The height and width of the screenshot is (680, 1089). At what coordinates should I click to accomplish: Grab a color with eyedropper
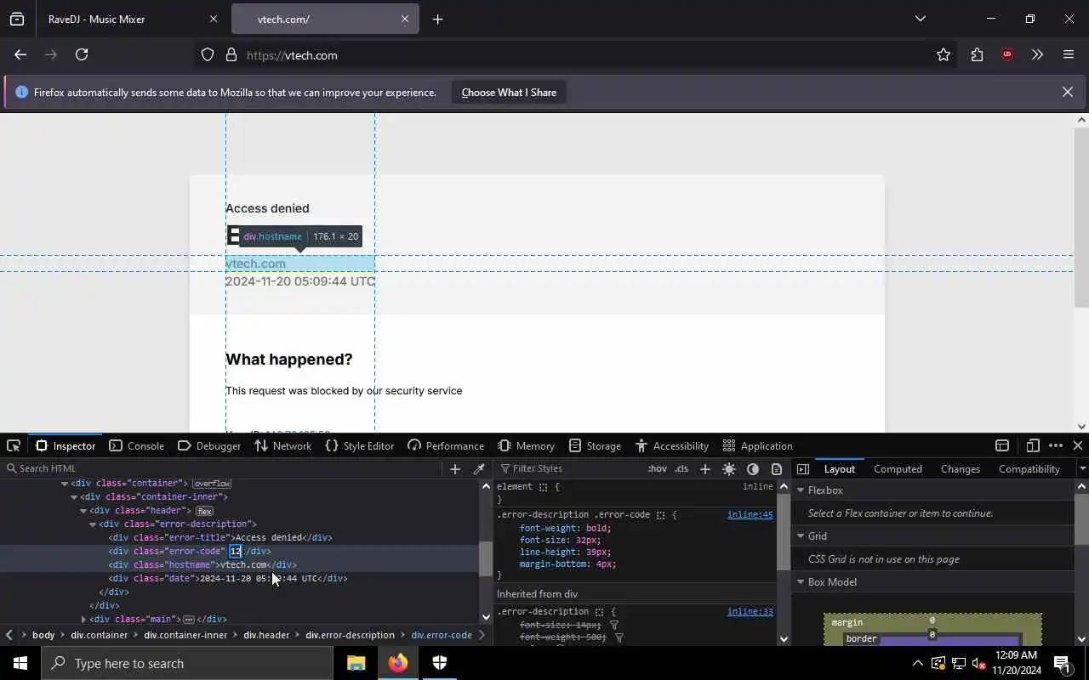[x=479, y=468]
